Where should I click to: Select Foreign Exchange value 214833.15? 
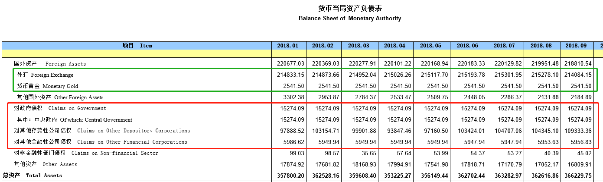(290, 75)
